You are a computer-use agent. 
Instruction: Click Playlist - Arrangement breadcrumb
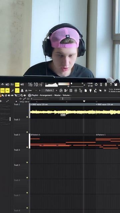click(42, 95)
